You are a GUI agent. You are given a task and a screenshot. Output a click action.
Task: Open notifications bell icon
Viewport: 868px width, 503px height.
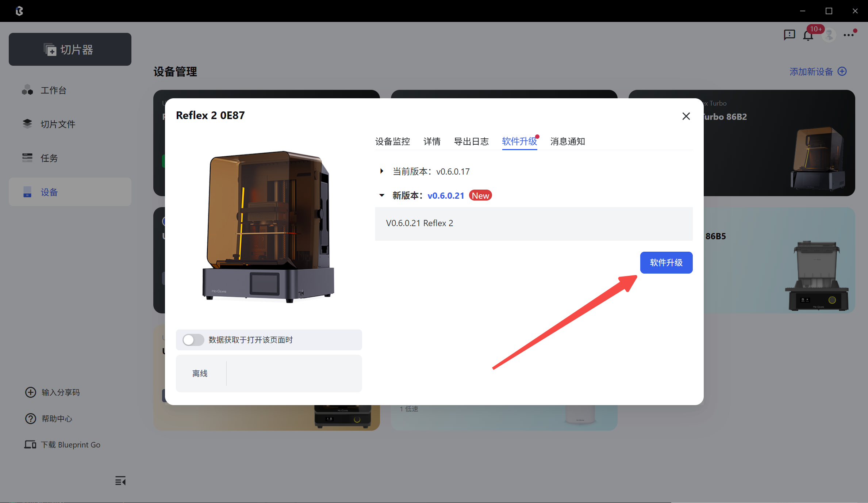tap(808, 35)
